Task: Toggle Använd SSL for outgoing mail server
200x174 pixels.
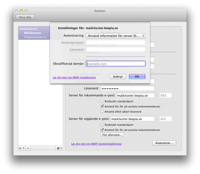Action: pyautogui.click(x=102, y=130)
